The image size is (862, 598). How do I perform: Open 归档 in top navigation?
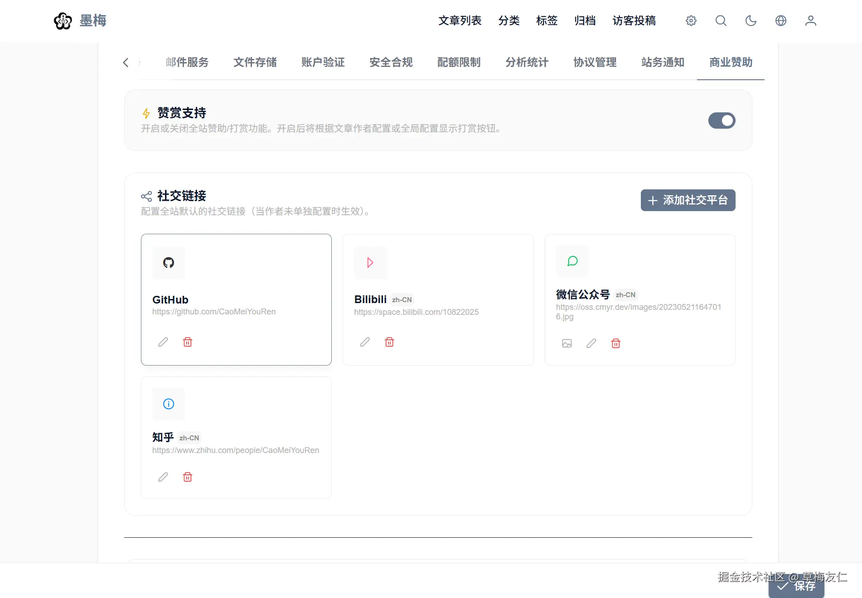click(x=585, y=21)
